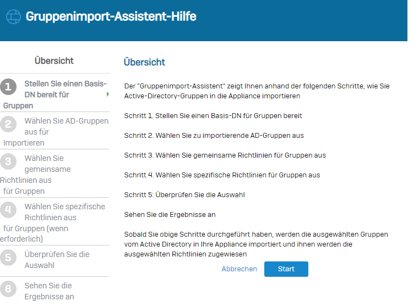
Task: Open 'Überprüfen Sie die Auswahl' sidebar step
Action: (55, 260)
